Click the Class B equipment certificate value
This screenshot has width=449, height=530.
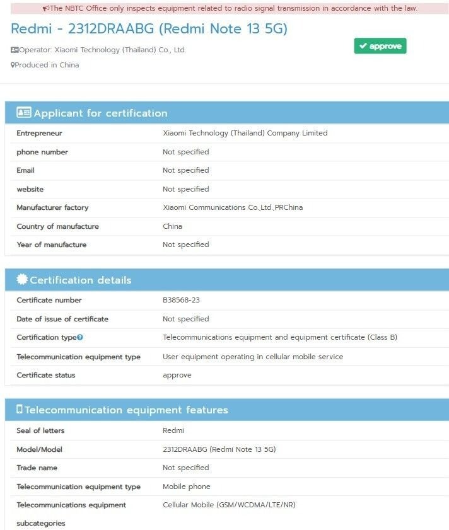280,337
